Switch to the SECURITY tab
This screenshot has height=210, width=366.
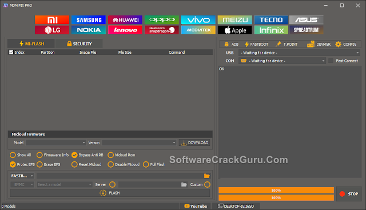tap(79, 43)
